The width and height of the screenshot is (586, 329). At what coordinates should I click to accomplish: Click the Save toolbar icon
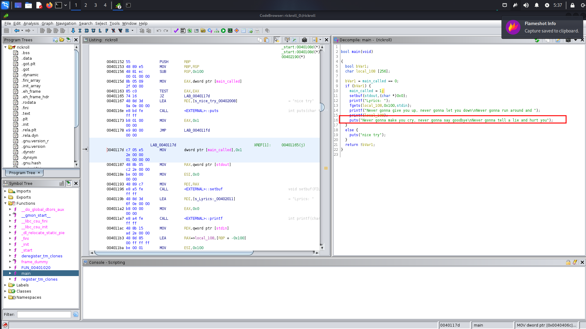(6, 31)
